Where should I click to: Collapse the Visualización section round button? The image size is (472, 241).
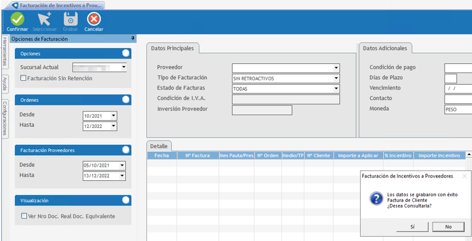(x=126, y=200)
